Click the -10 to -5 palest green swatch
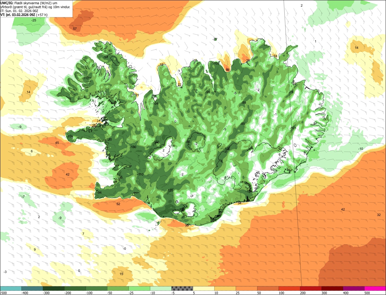386x295 pixels. pos(161,288)
